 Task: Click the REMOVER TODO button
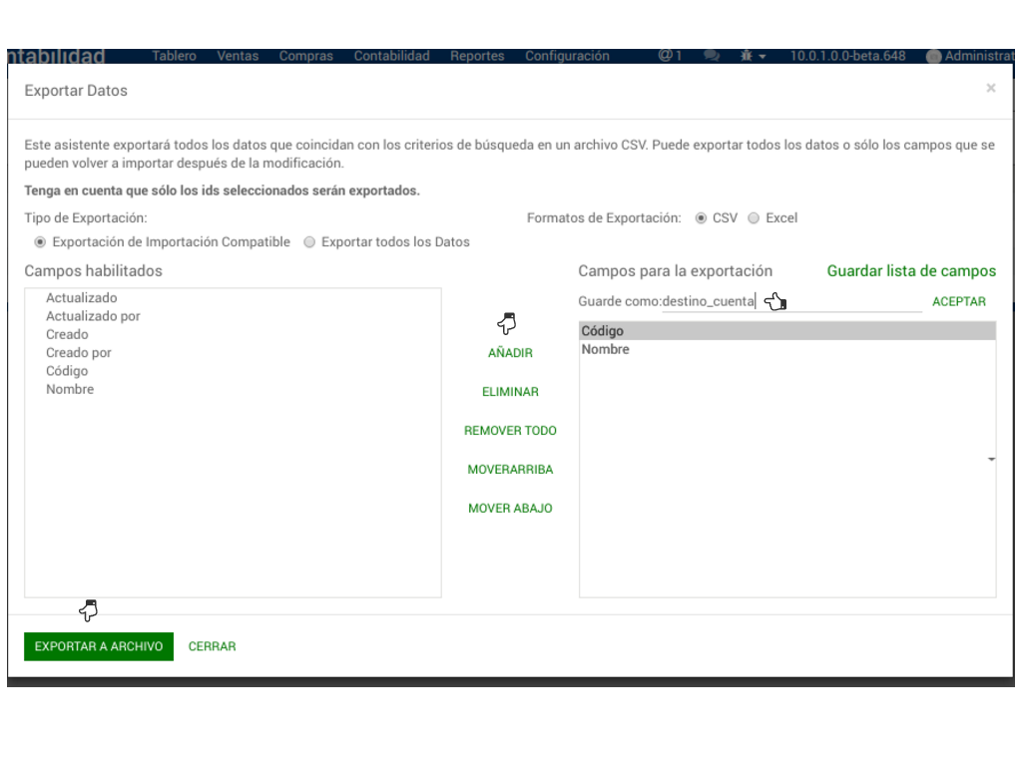(x=510, y=431)
